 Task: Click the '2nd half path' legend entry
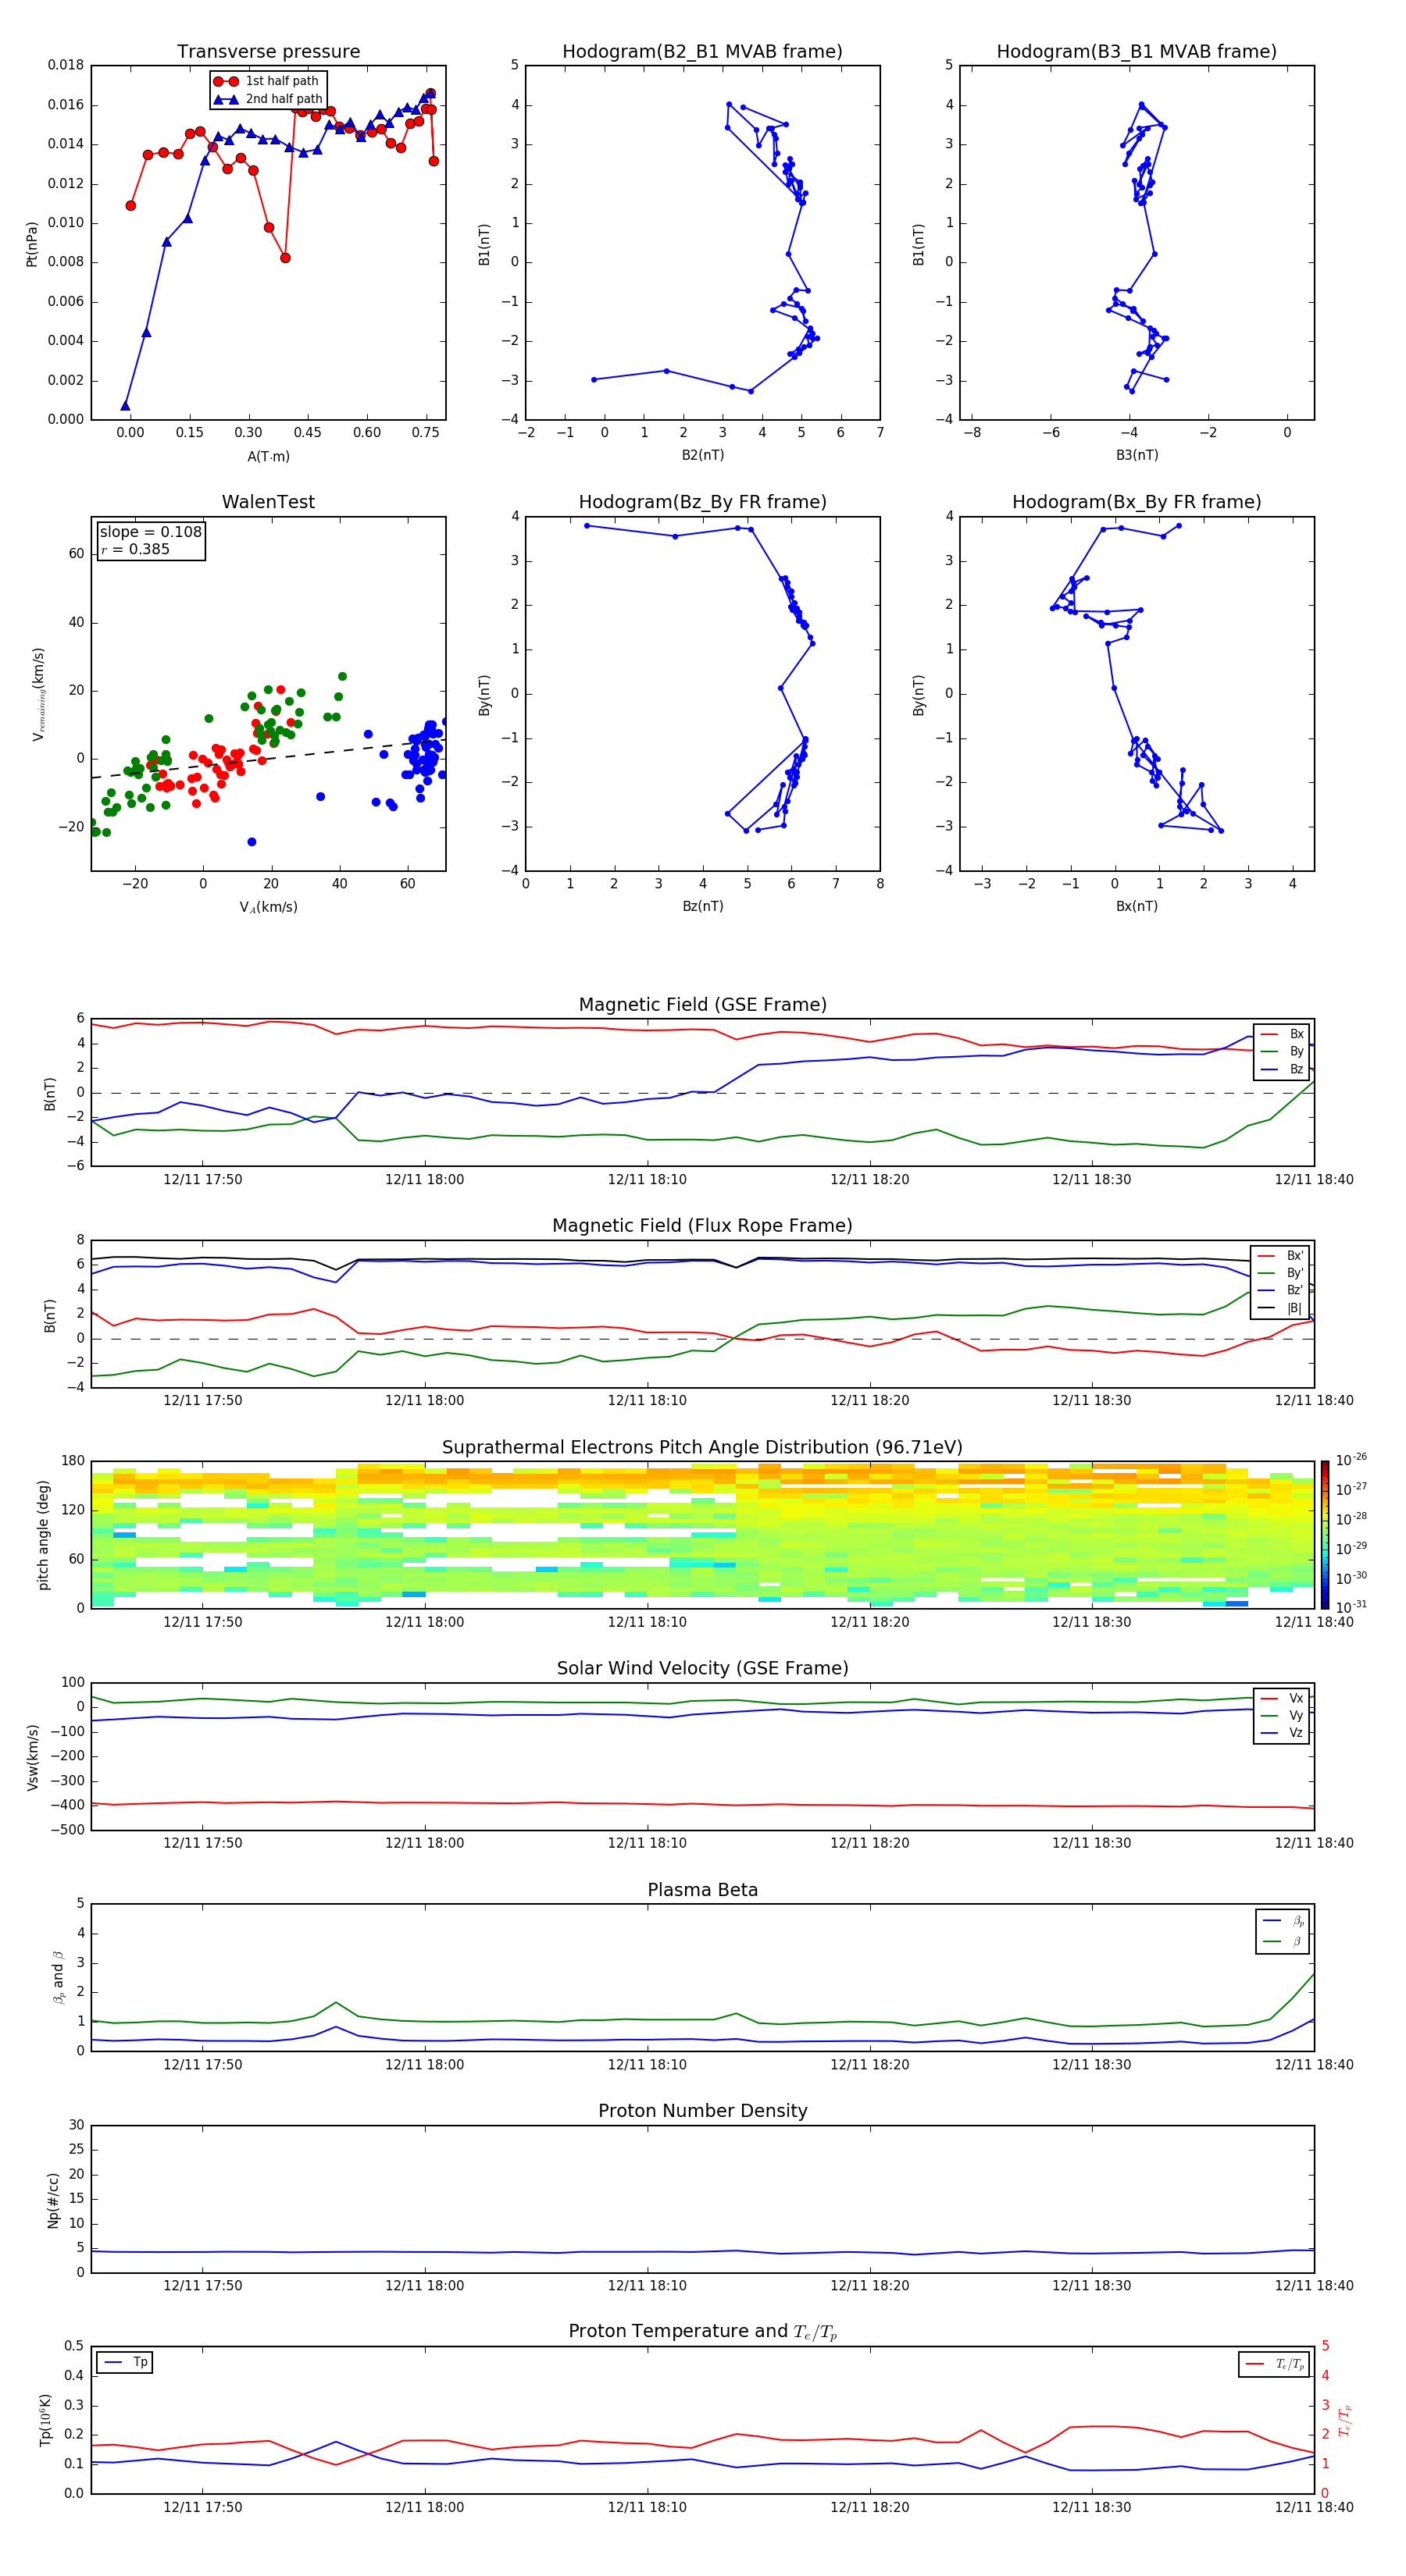[x=268, y=99]
